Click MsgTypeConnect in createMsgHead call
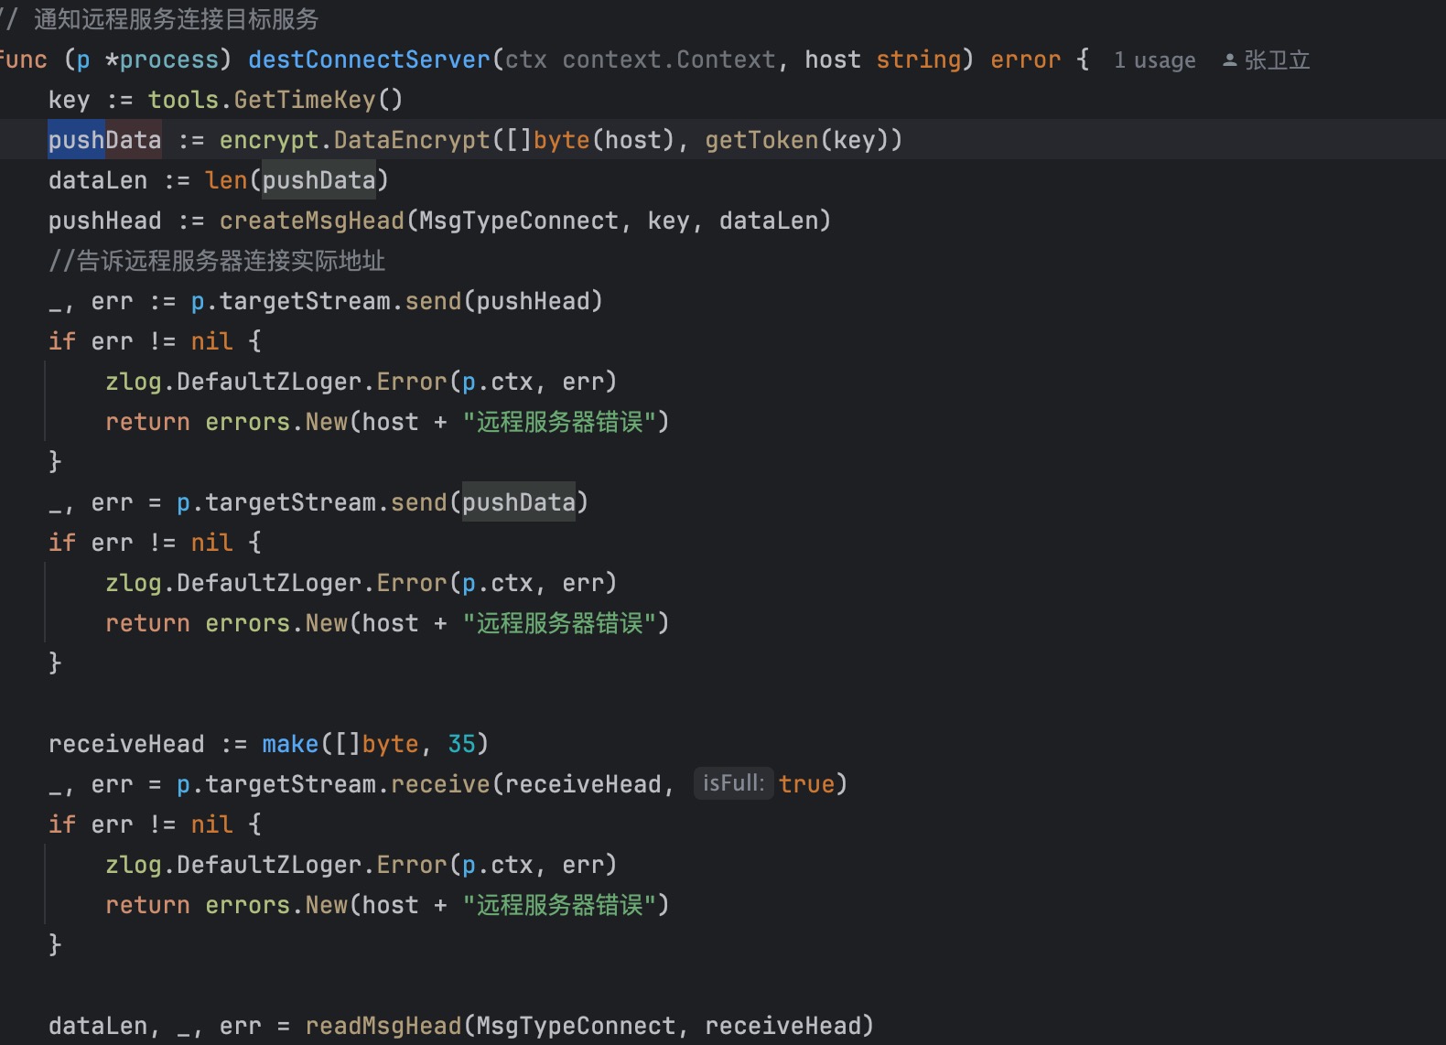1446x1045 pixels. (x=519, y=221)
